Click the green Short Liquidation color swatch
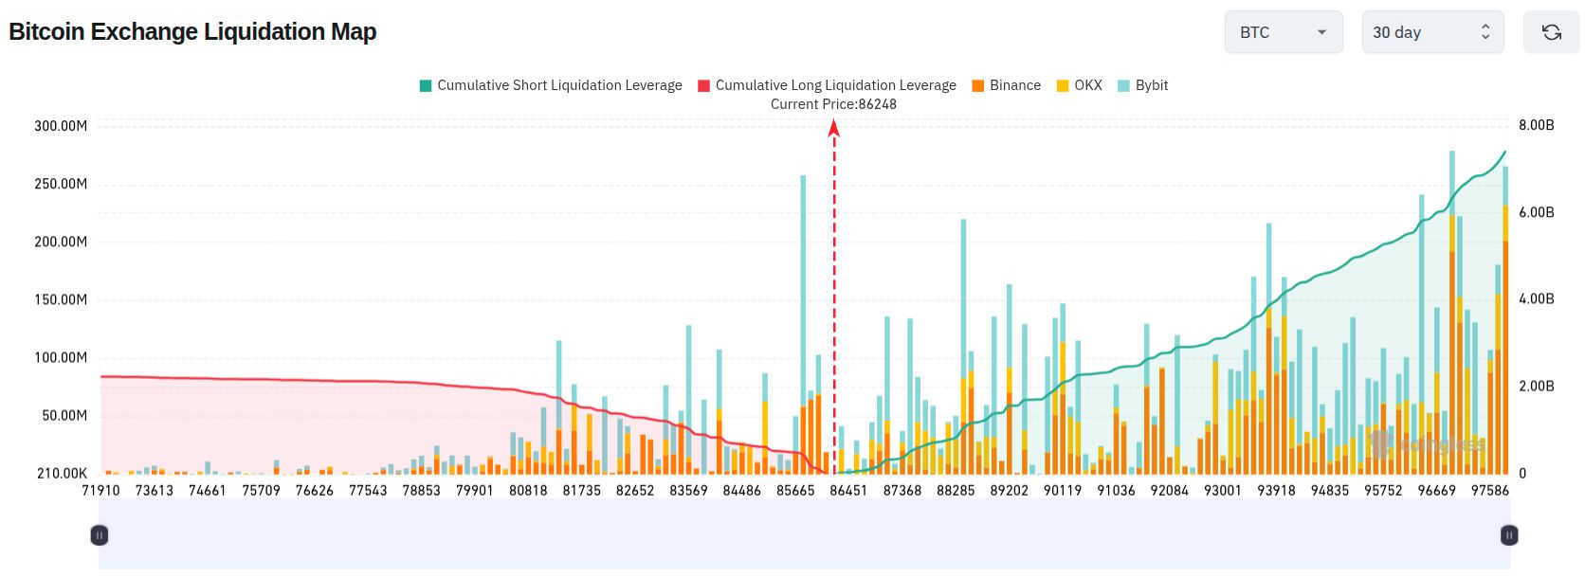This screenshot has height=577, width=1585. 426,85
